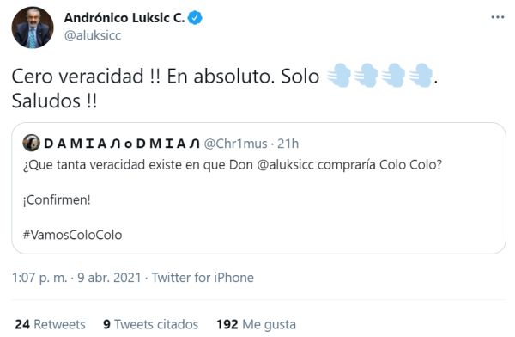View the 9 Tweets citados list
This screenshot has width=515, height=337.
[151, 324]
